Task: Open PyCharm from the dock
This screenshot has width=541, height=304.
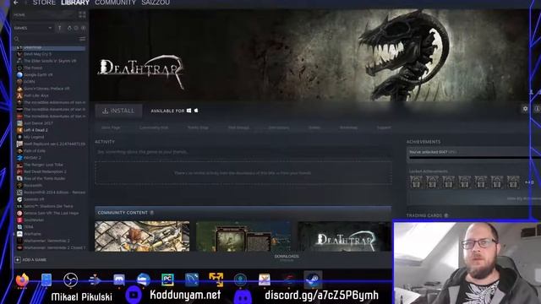Action: (167, 280)
